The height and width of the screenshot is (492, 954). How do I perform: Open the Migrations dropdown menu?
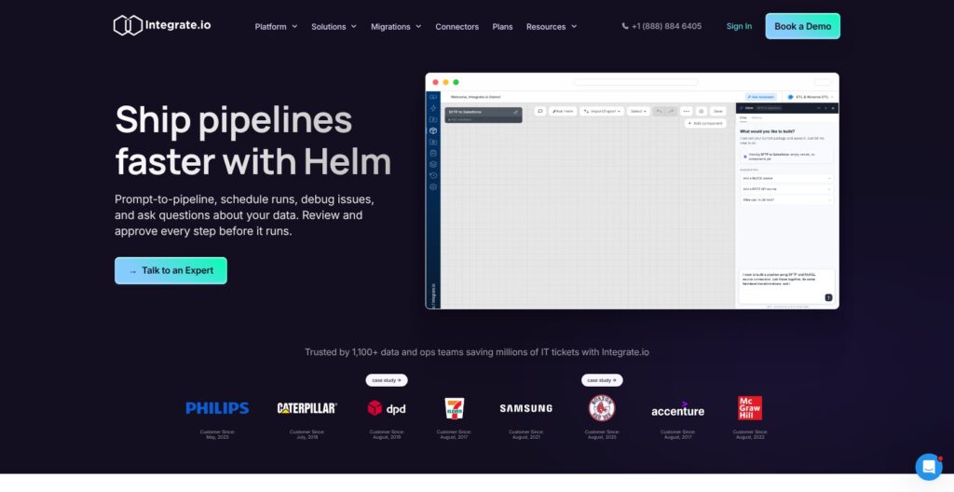(x=396, y=27)
